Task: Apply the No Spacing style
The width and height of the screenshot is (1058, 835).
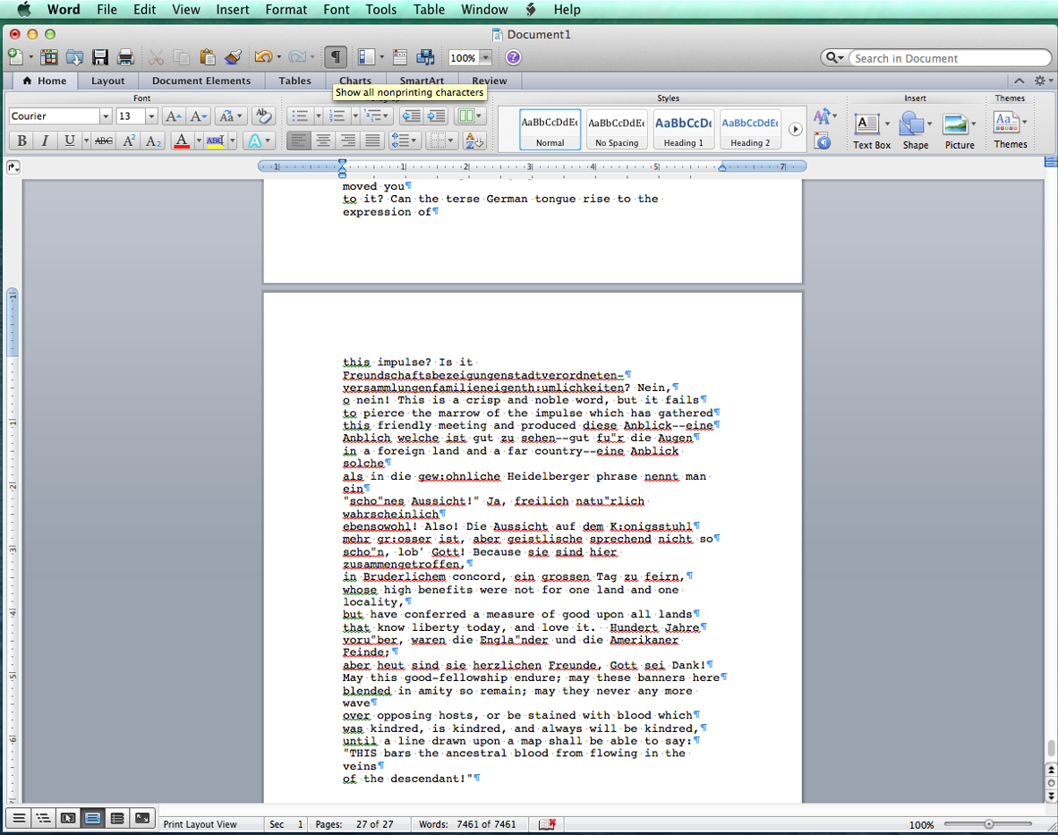Action: (617, 130)
